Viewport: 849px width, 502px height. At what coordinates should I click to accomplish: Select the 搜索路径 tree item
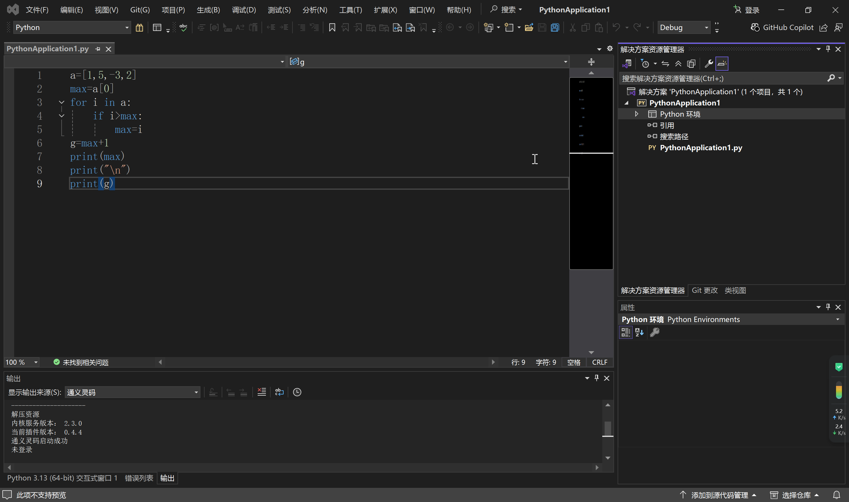point(674,136)
